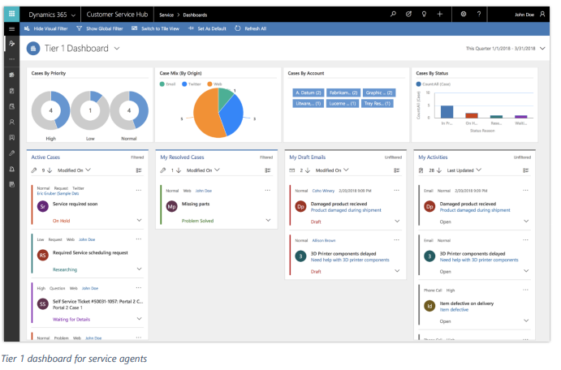561x370 pixels.
Task: Click Show Global Filter
Action: [100, 28]
